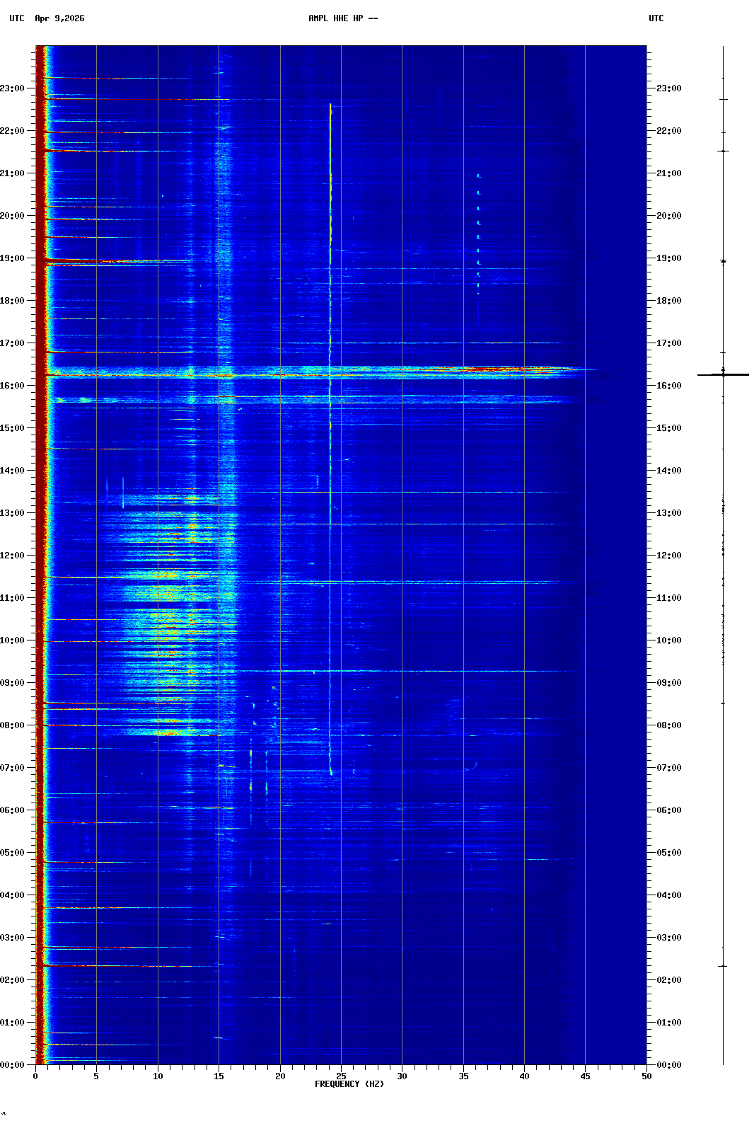Viewport: 754px width, 1121px height.
Task: Select the 50 Hz frequency axis tick label
Action: 646,1076
